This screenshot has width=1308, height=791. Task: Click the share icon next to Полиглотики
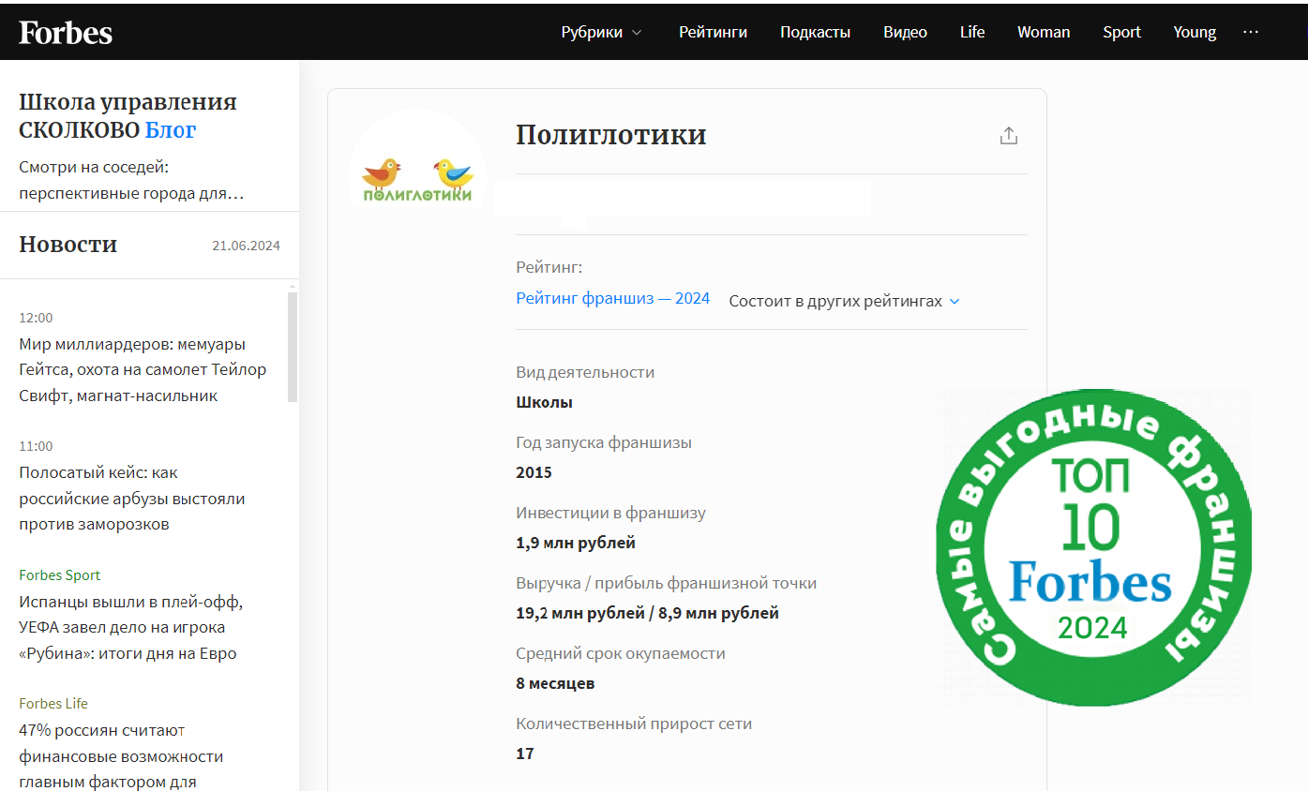1009,136
